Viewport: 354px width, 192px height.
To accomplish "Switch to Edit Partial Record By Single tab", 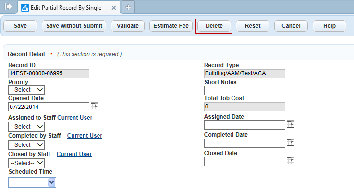I will tap(68, 7).
